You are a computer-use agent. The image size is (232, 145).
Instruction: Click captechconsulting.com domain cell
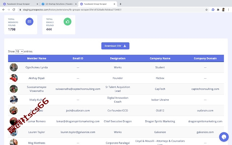[205, 89]
